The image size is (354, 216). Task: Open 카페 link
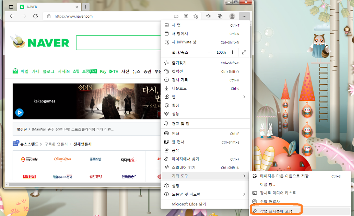[36, 71]
